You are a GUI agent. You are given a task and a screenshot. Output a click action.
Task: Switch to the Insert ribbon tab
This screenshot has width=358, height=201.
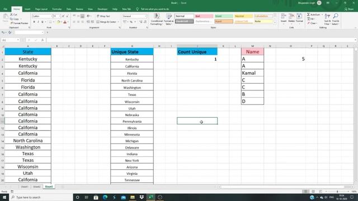tap(27, 9)
